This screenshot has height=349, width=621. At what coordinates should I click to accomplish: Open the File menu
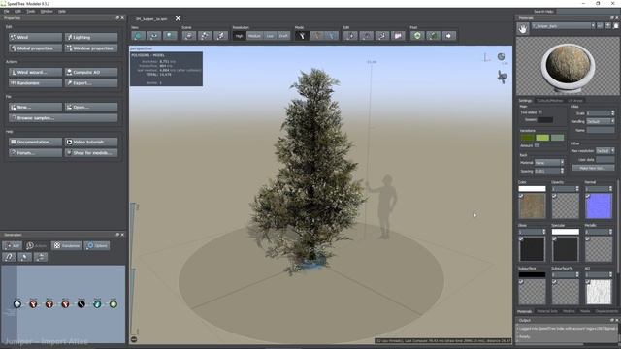coord(7,11)
